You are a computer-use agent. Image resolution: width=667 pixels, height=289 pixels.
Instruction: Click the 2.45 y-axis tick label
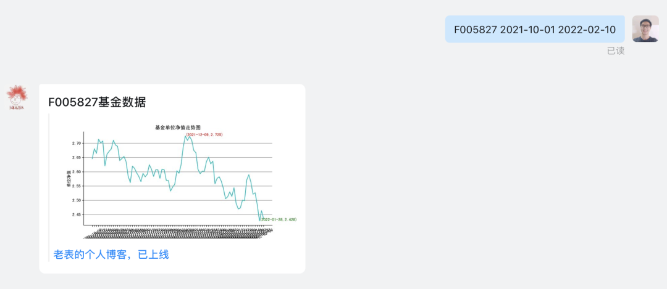[x=77, y=214]
